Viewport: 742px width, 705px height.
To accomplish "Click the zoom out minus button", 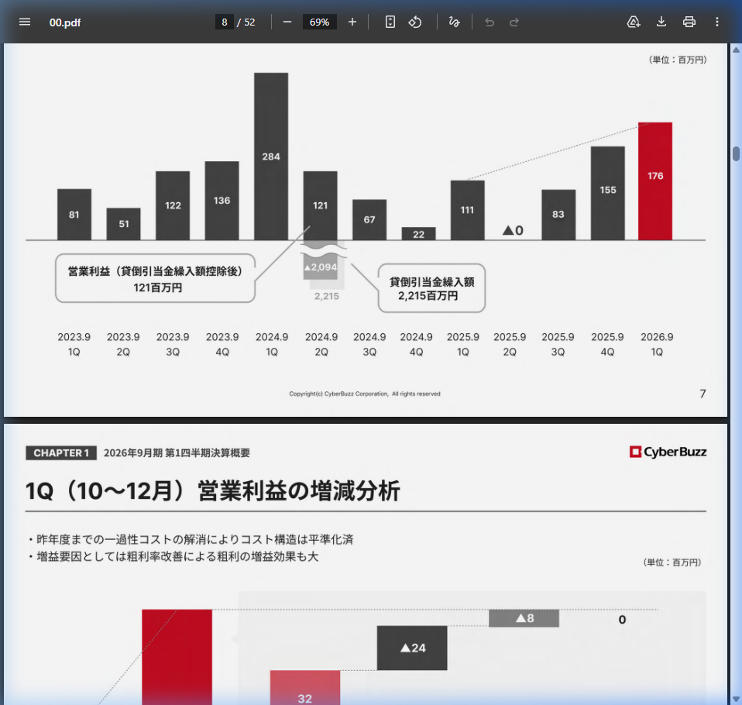I will 287,22.
